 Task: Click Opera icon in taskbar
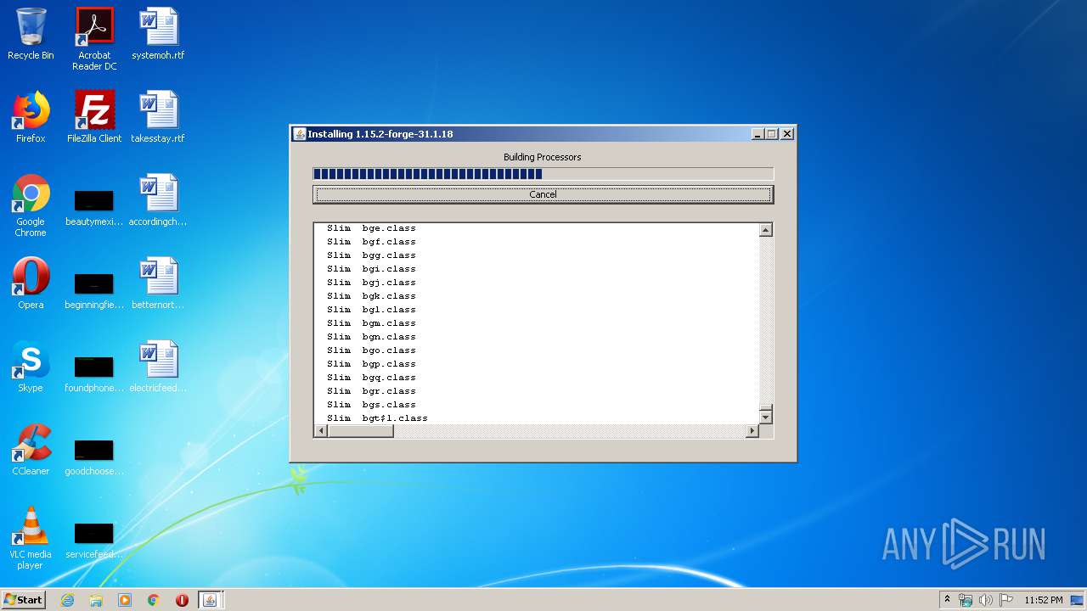pyautogui.click(x=182, y=600)
